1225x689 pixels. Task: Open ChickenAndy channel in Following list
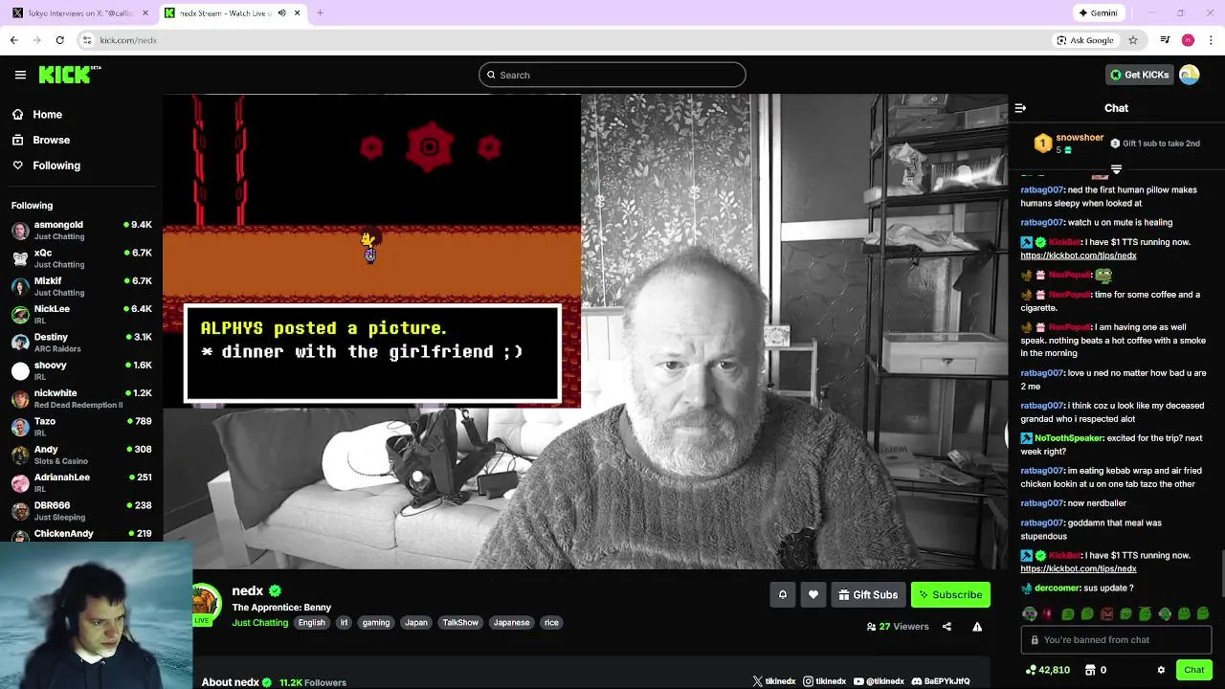coord(81,534)
